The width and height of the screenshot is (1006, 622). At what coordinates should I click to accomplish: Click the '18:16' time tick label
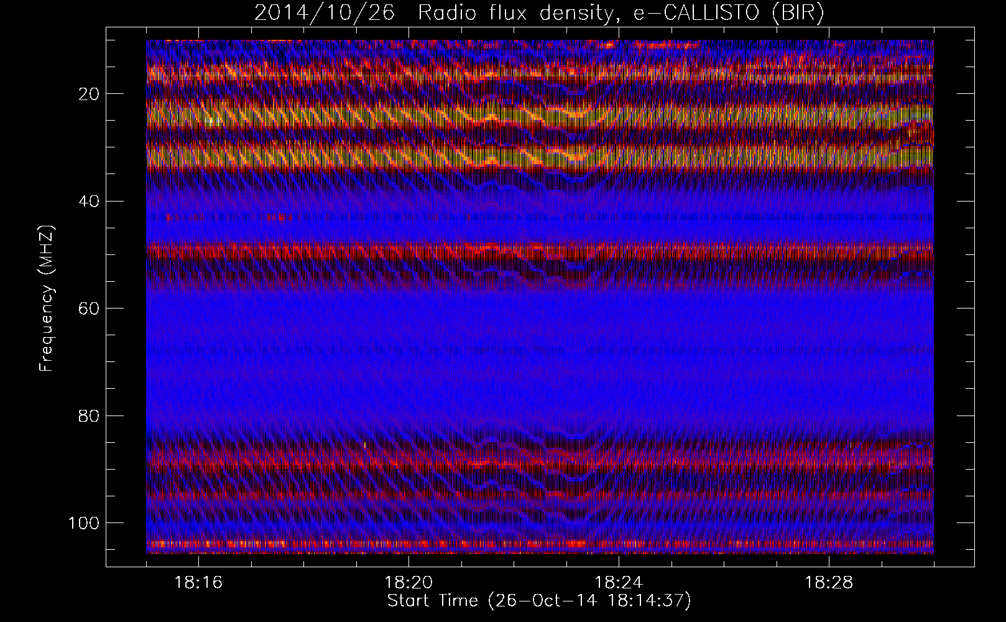tap(198, 583)
